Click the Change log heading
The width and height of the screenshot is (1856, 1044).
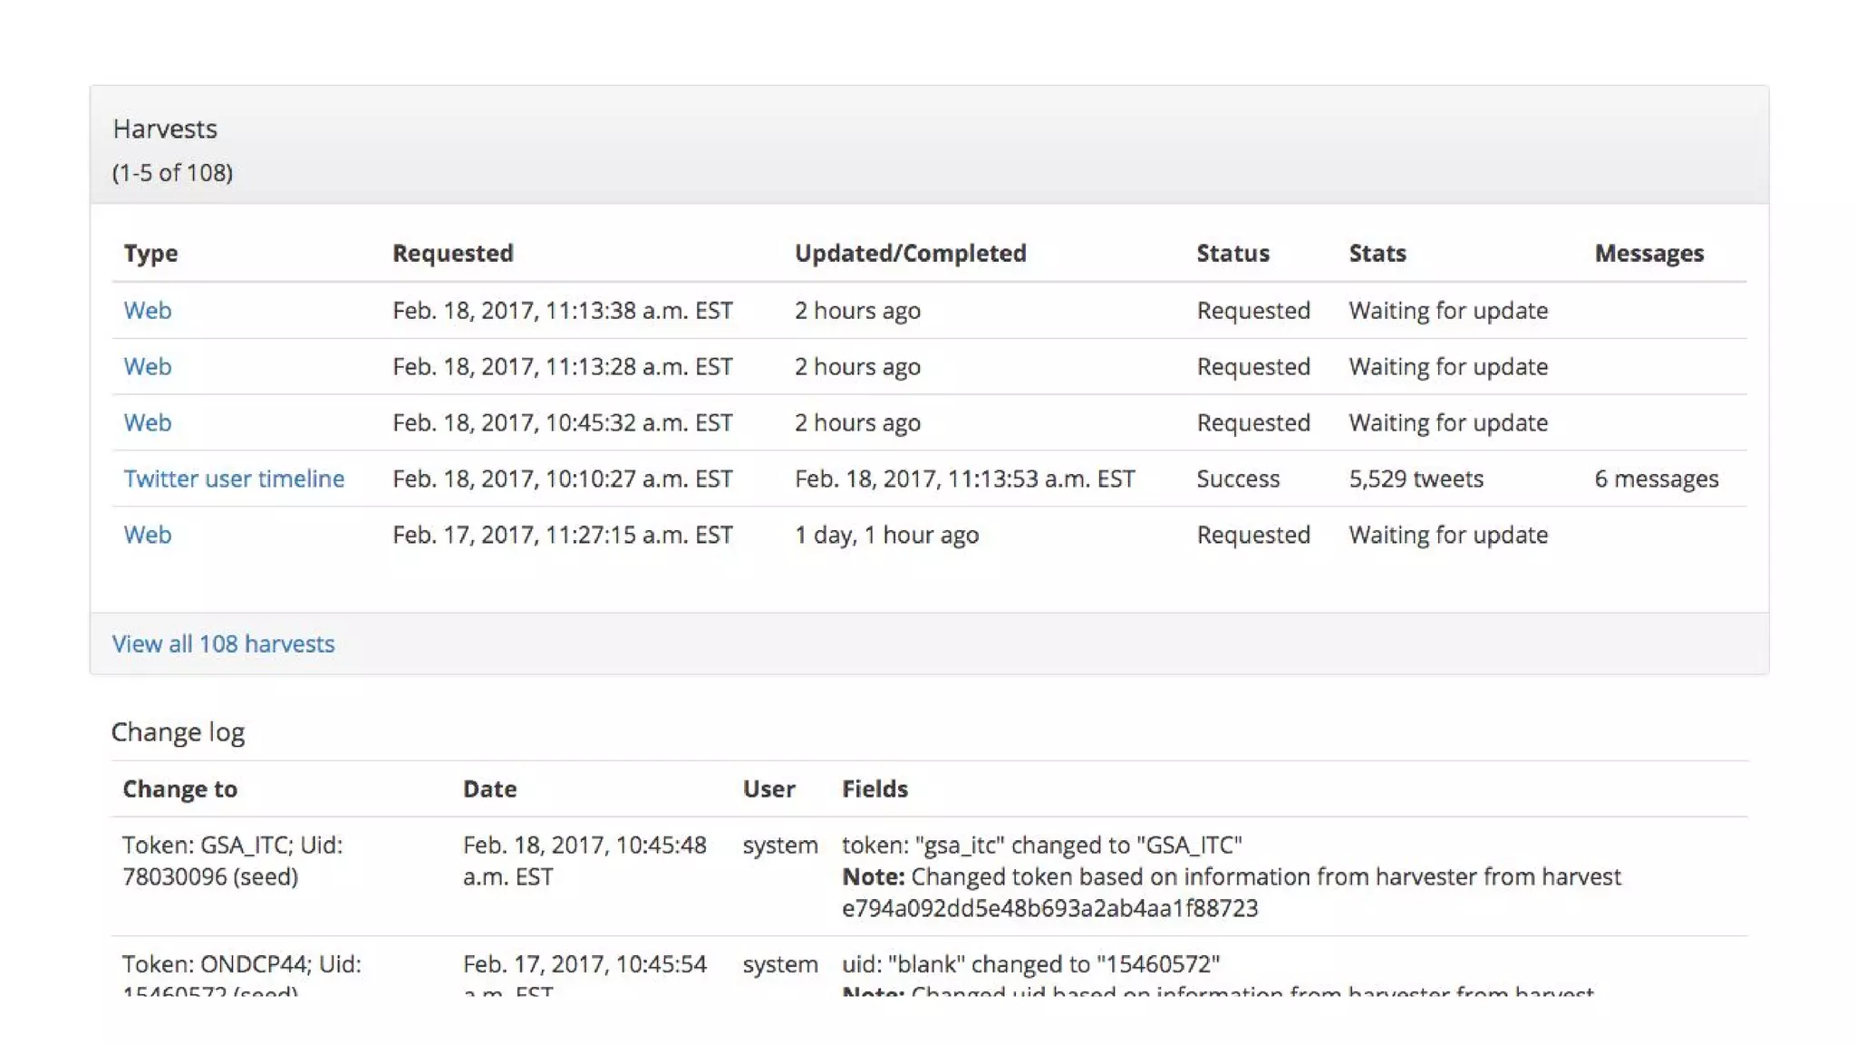point(178,731)
